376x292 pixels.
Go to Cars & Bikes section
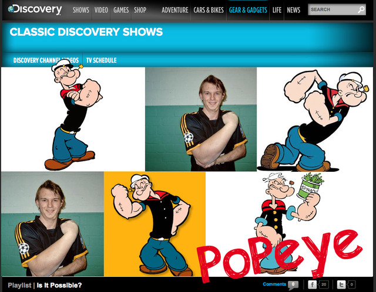pyautogui.click(x=209, y=10)
